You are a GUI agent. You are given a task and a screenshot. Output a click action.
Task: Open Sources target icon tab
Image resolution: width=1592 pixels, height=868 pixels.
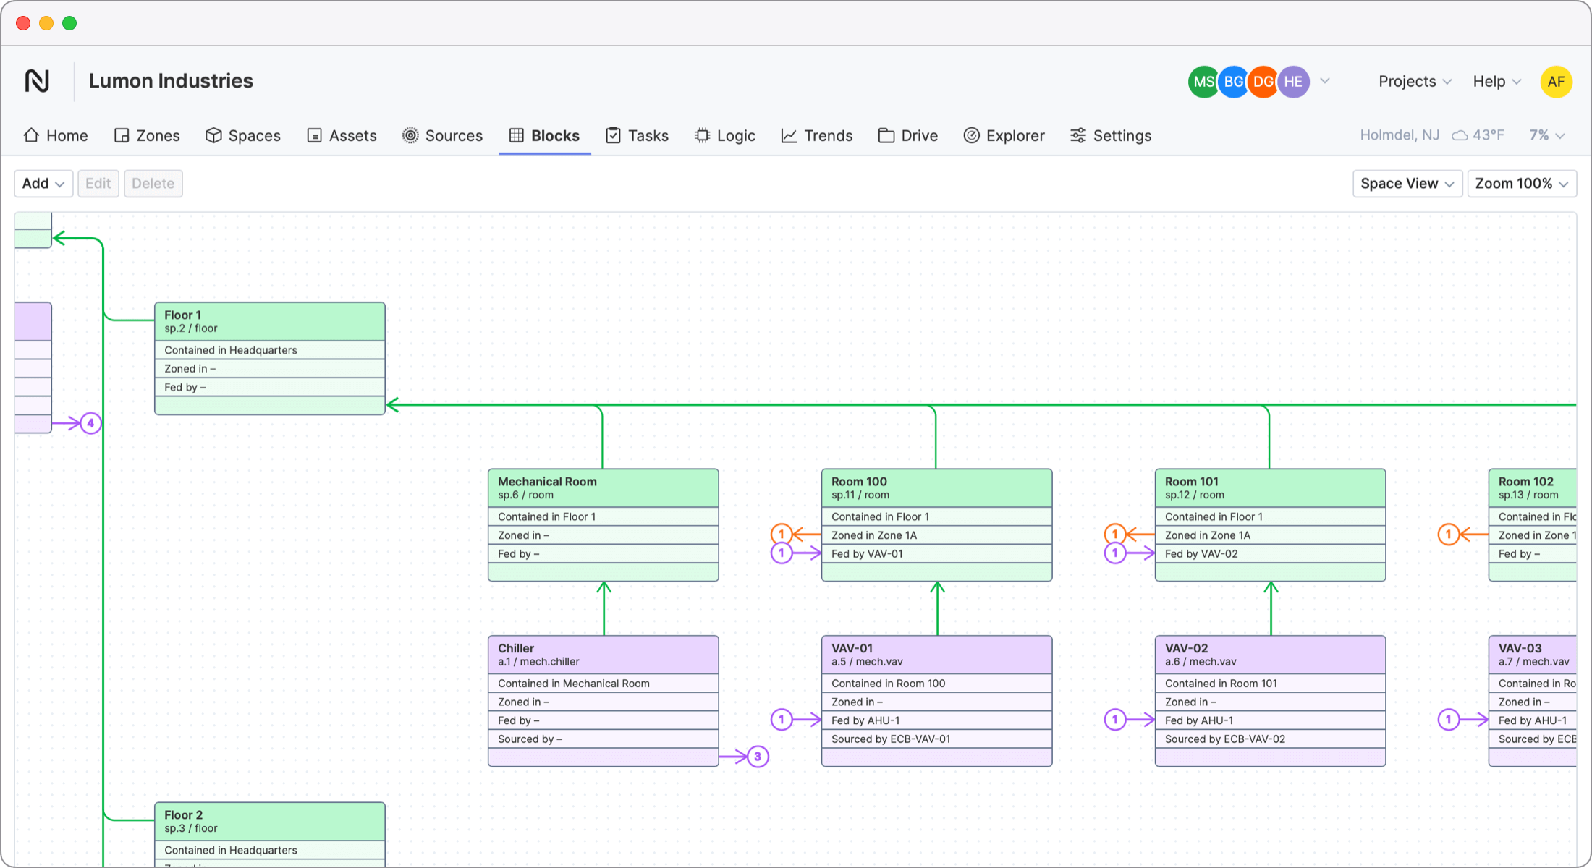pos(410,135)
